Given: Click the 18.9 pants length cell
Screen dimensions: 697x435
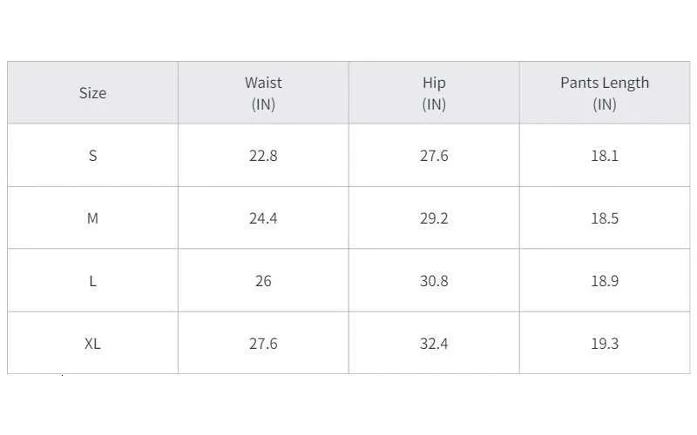Looking at the screenshot, I should (605, 280).
